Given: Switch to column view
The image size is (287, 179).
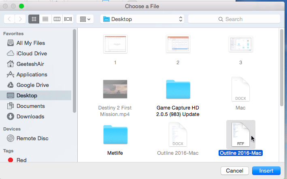Looking at the screenshot, I should pyautogui.click(x=57, y=19).
